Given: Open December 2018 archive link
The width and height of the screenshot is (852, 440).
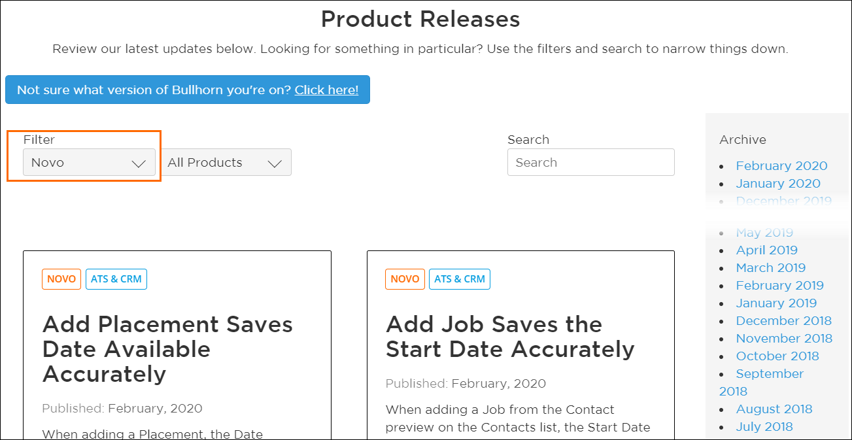Looking at the screenshot, I should 783,321.
